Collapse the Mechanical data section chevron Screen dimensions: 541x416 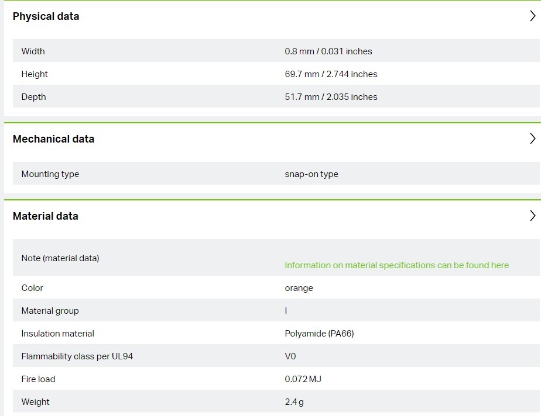click(x=532, y=139)
